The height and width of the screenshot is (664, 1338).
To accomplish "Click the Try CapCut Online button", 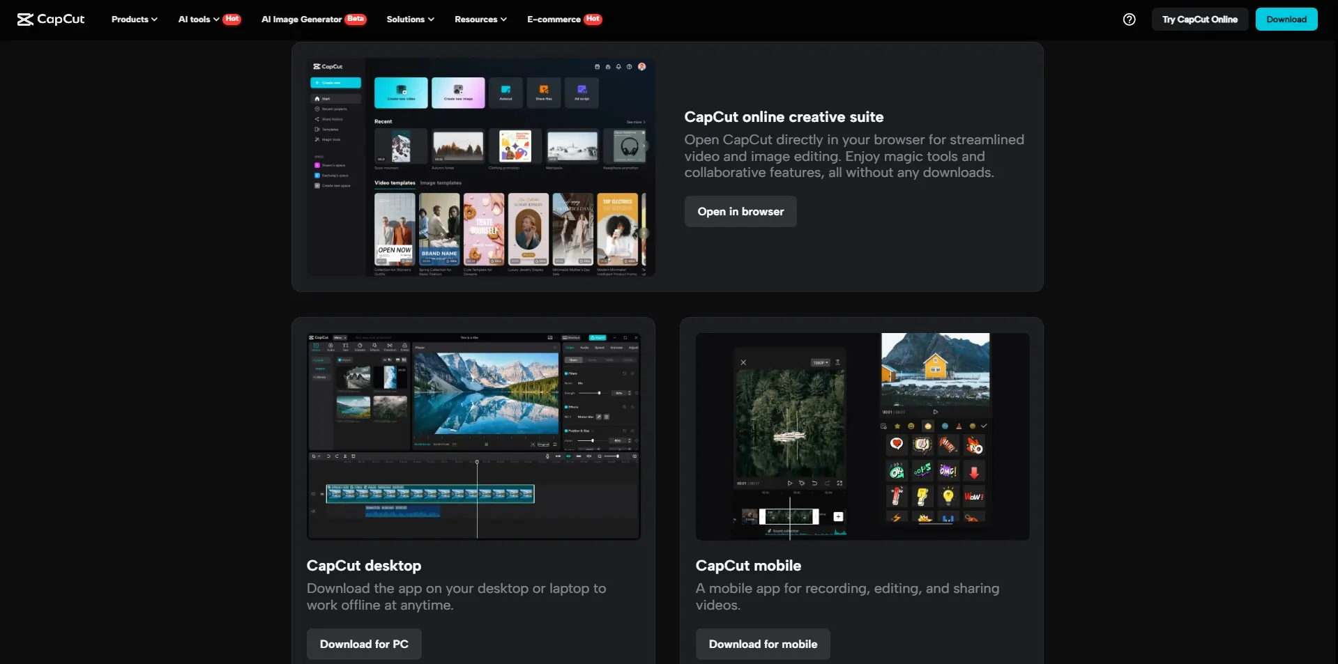I will pos(1199,20).
